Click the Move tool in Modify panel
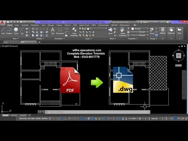Viewport: 188px width, 141px height. tap(33, 29)
